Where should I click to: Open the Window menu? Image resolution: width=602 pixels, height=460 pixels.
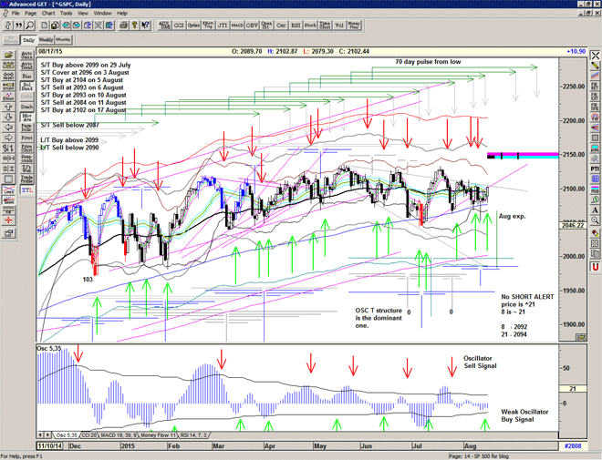point(102,14)
